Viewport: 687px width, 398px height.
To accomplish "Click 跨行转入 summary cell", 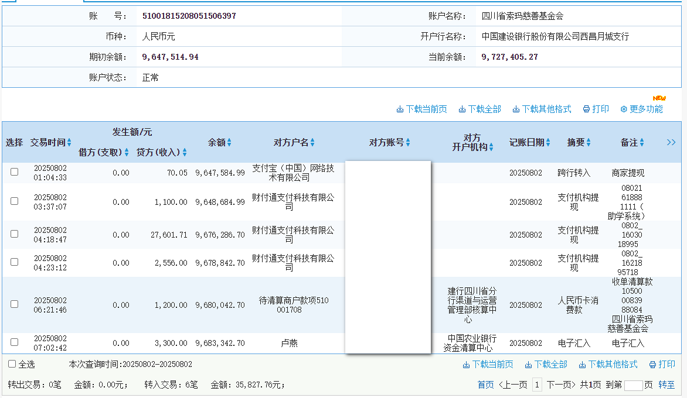I will [x=574, y=173].
